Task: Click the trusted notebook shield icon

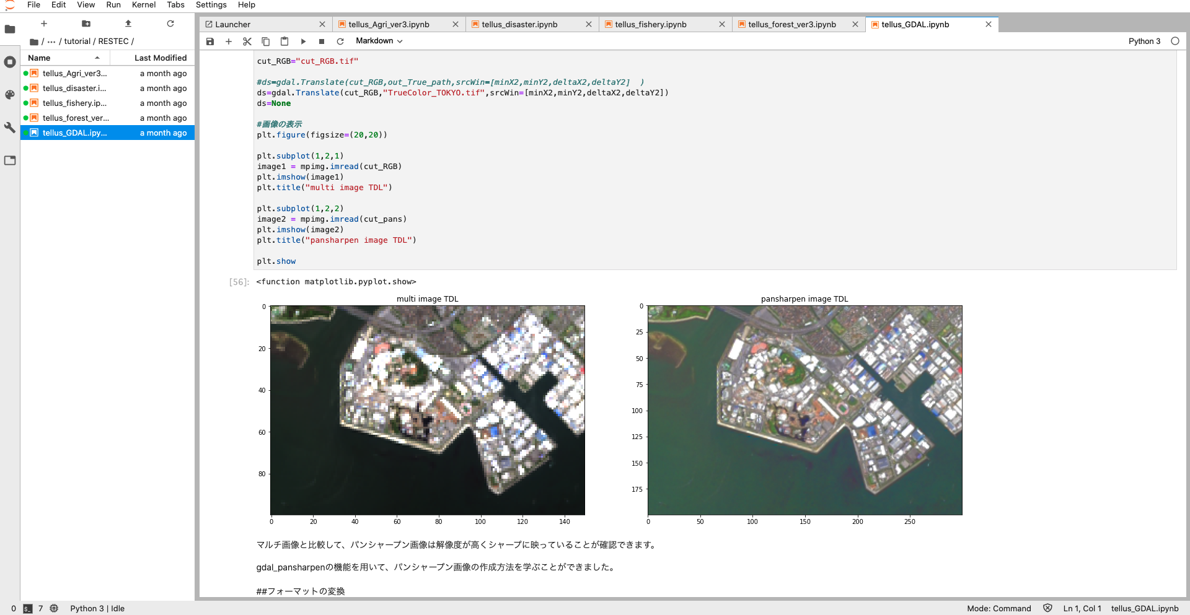Action: tap(1047, 608)
